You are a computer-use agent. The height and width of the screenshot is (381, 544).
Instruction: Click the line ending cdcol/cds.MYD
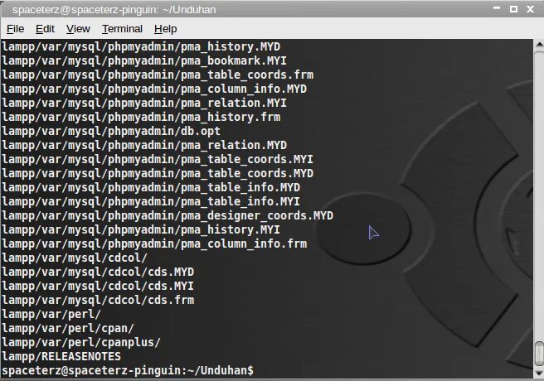coord(98,272)
